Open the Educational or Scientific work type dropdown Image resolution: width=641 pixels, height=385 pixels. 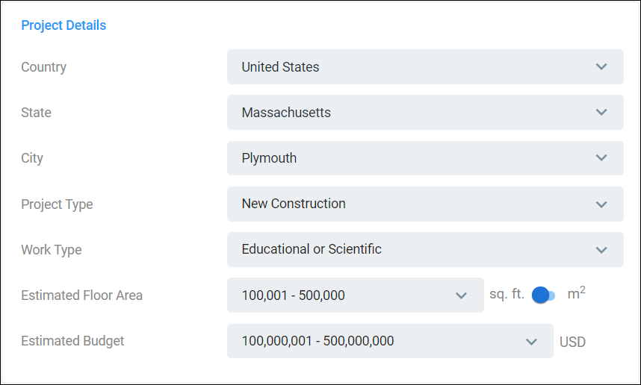425,249
